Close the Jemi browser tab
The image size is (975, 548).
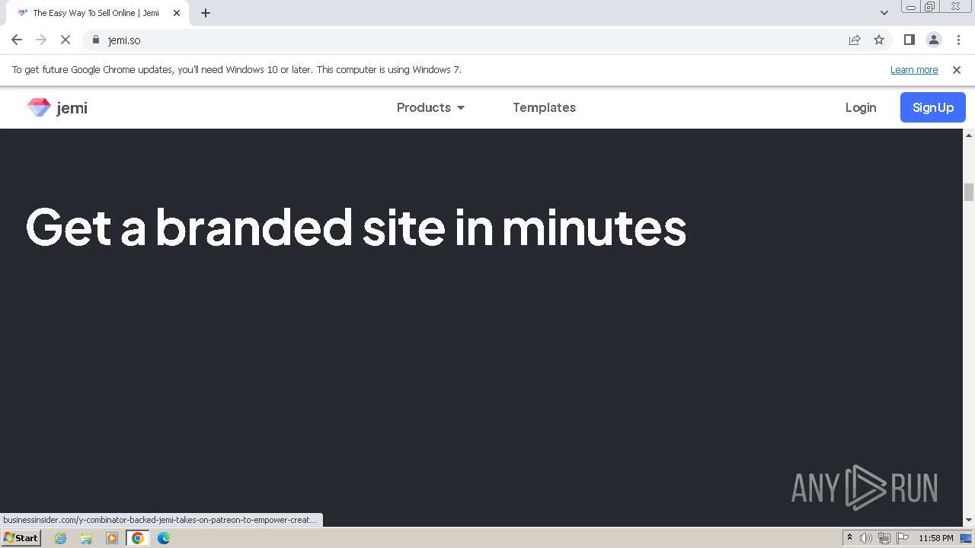pos(177,13)
